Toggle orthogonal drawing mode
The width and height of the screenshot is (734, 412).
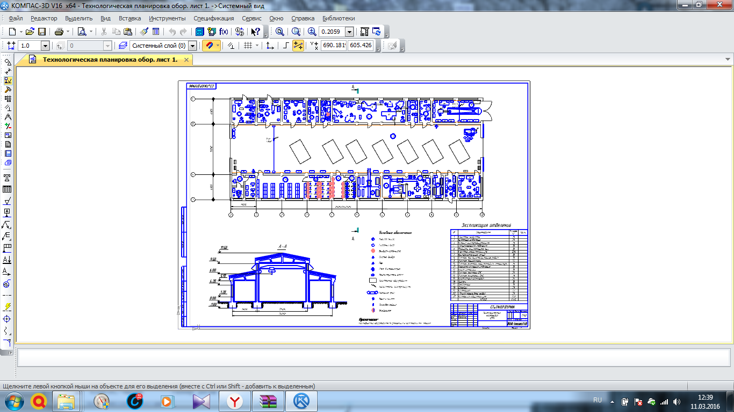(x=286, y=46)
